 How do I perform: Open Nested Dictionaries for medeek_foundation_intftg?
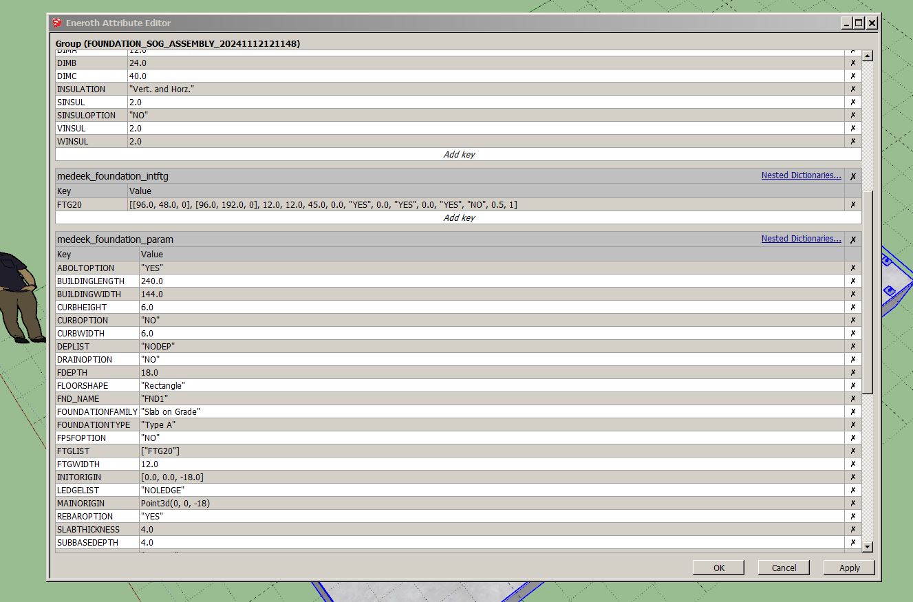coord(801,175)
